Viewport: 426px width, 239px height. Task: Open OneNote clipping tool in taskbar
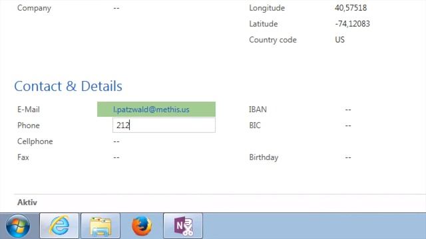pos(183,226)
